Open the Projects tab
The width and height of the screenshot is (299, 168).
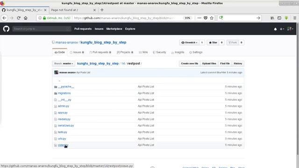pos(125,52)
